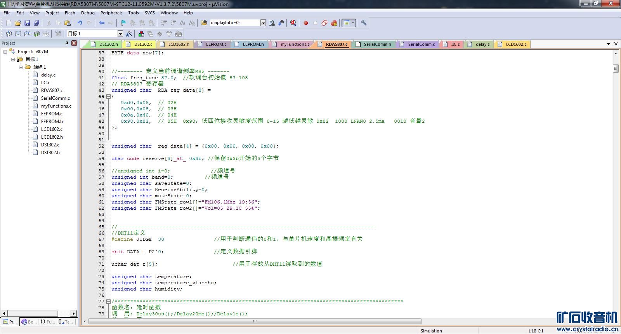Collapse the code block at line 44
Screen dimensions: 621x334
point(108,96)
